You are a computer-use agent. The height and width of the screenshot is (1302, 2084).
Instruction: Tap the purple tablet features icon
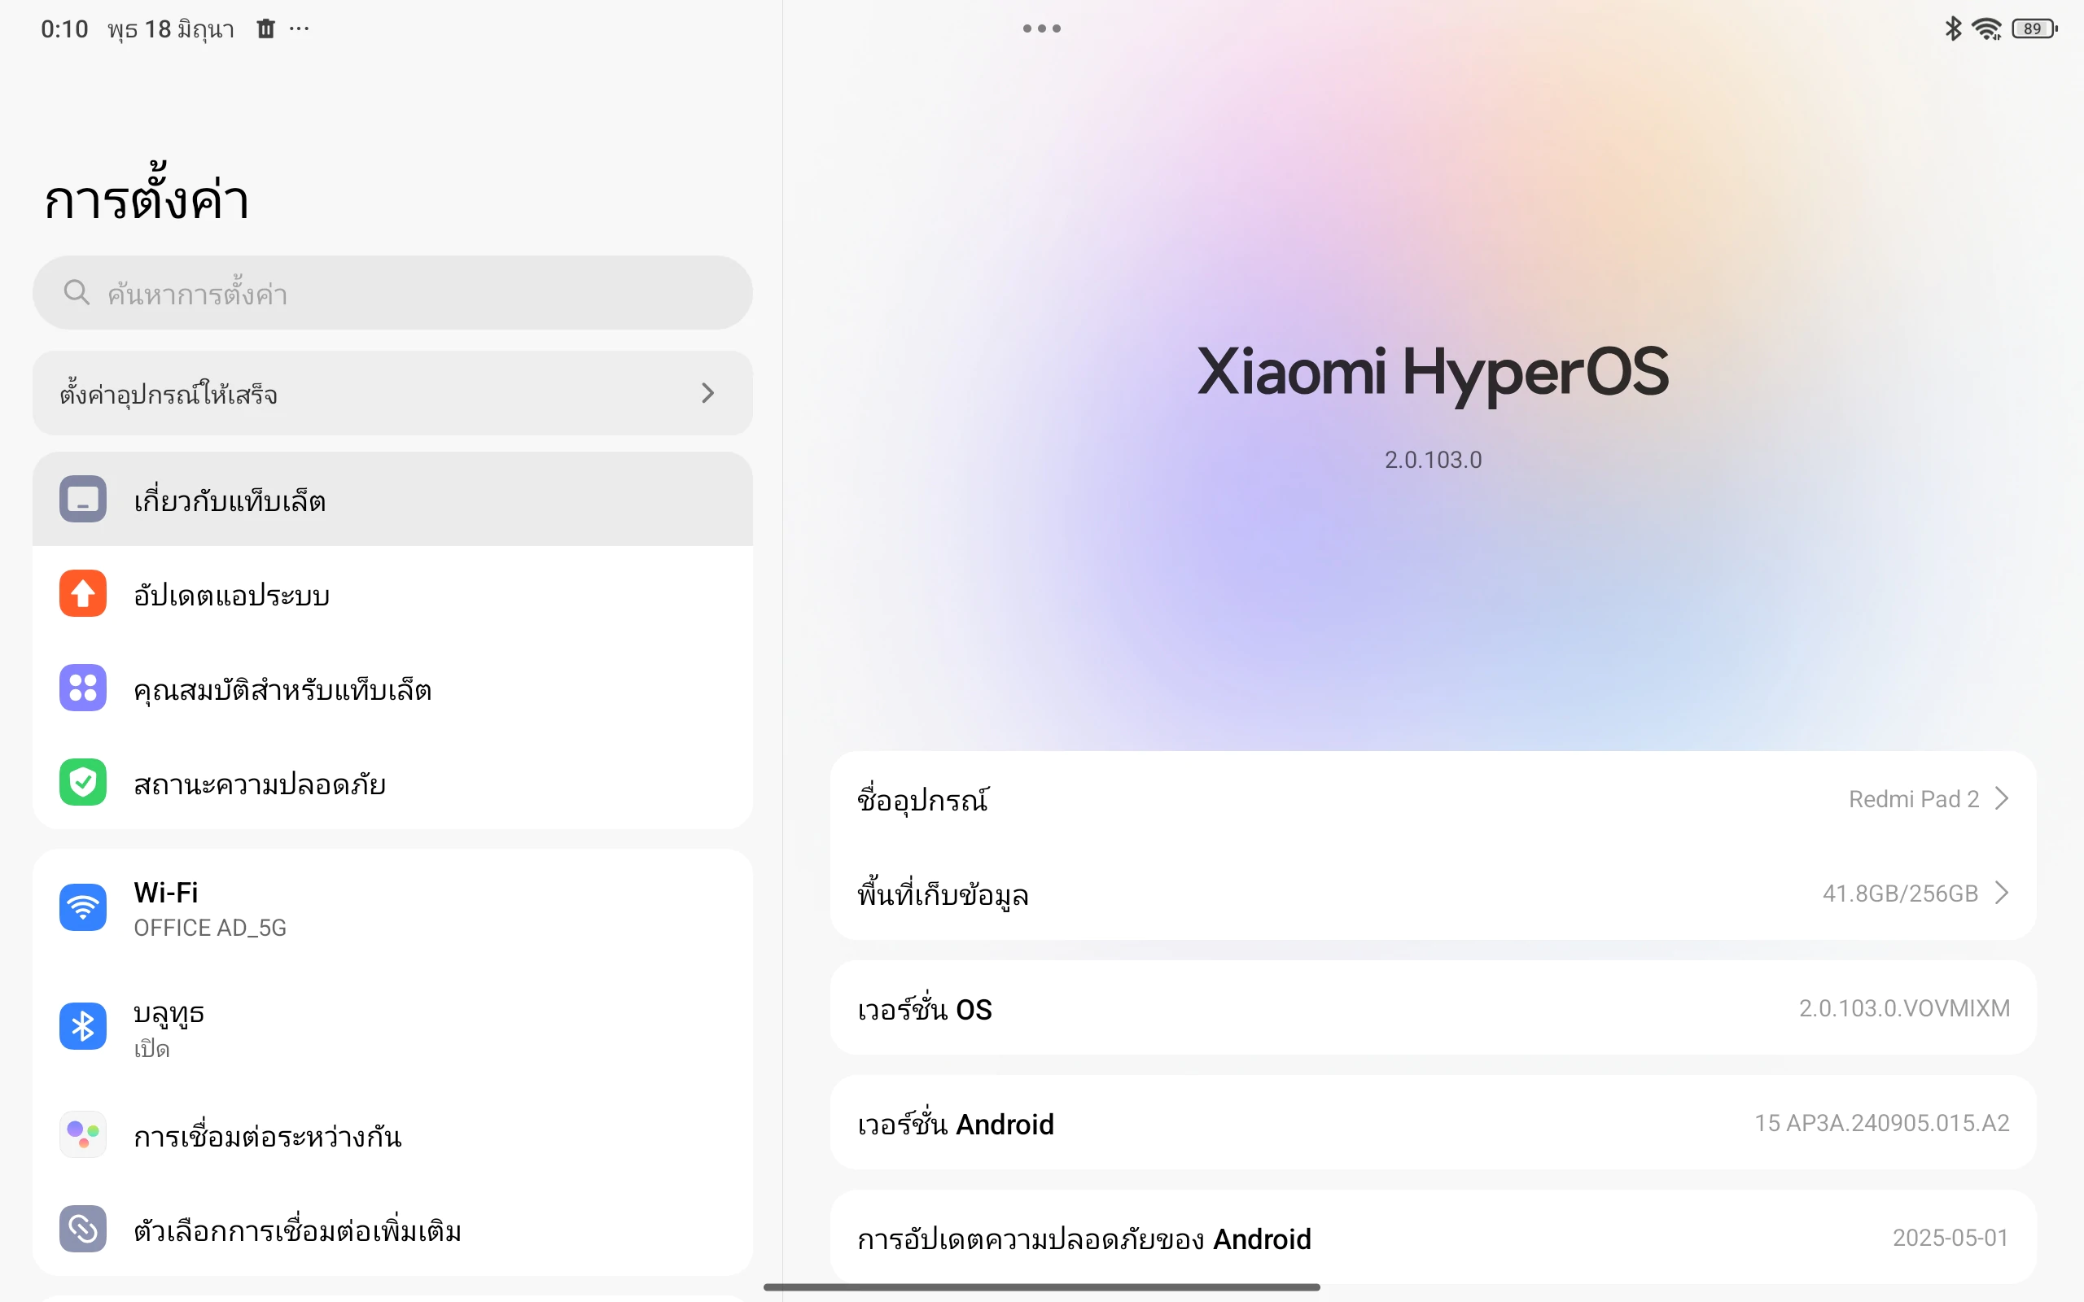coord(83,688)
